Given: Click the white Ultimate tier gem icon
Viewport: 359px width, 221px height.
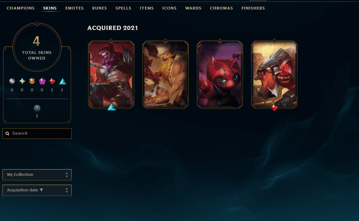Looking at the screenshot, I should pyautogui.click(x=12, y=81).
